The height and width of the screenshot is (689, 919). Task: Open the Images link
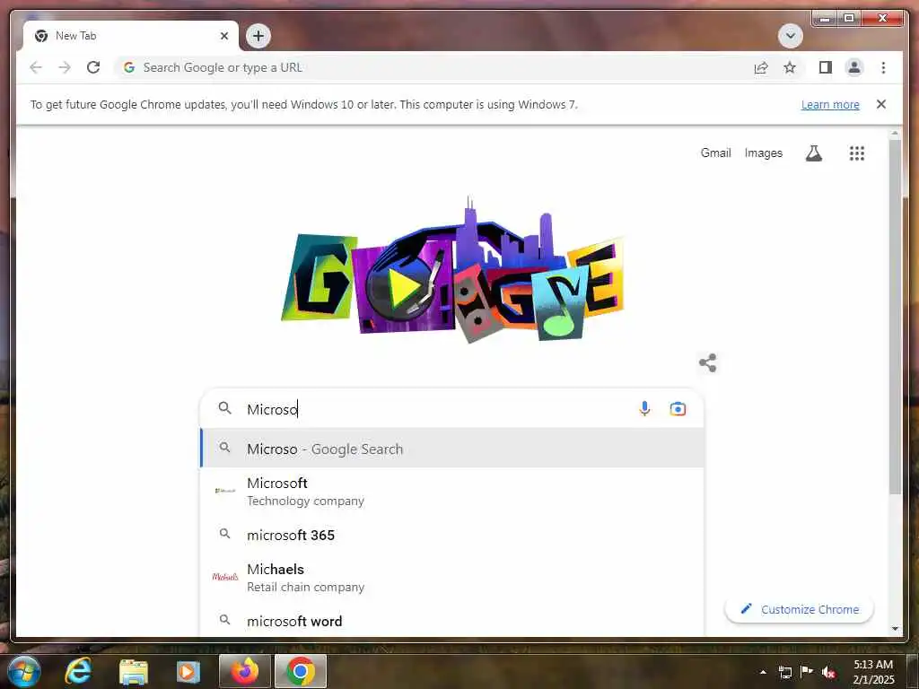(x=763, y=153)
